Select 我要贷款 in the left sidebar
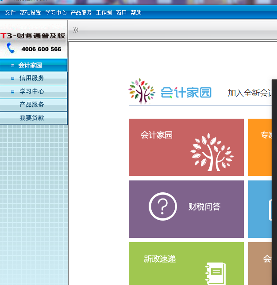The image size is (277, 285). coord(34,118)
